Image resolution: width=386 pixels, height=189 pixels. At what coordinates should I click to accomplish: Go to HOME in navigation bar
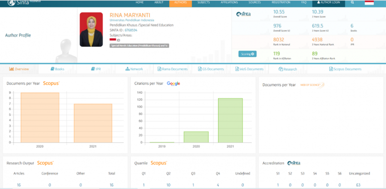tap(139, 3)
